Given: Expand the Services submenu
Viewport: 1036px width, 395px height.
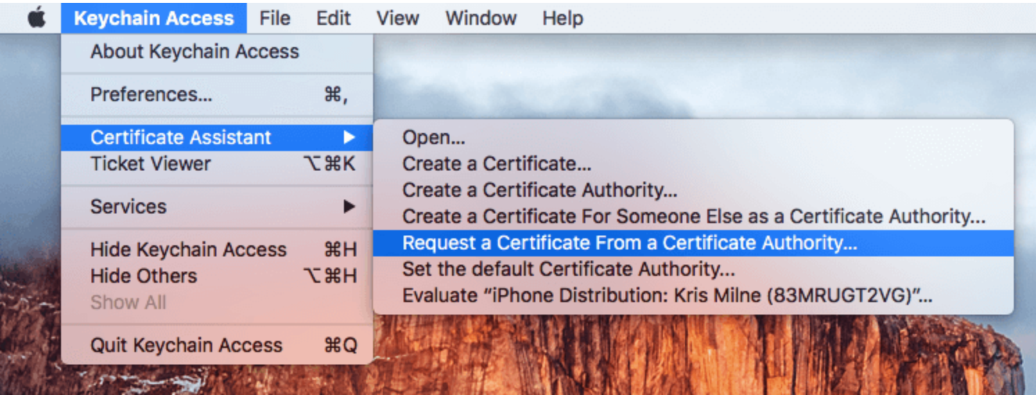Looking at the screenshot, I should pos(217,207).
